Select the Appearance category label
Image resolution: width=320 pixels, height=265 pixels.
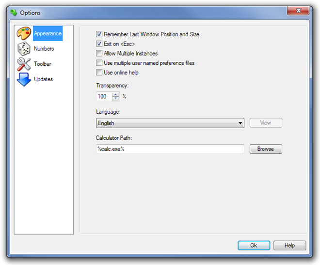coord(48,33)
